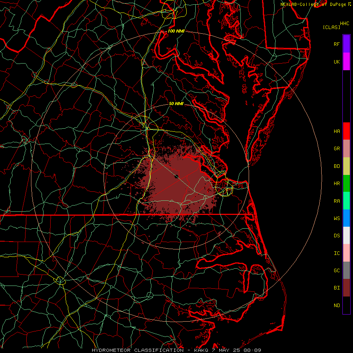Click the RF purple legend swatch
Image resolution: width=353 pixels, height=353 pixels.
click(346, 44)
